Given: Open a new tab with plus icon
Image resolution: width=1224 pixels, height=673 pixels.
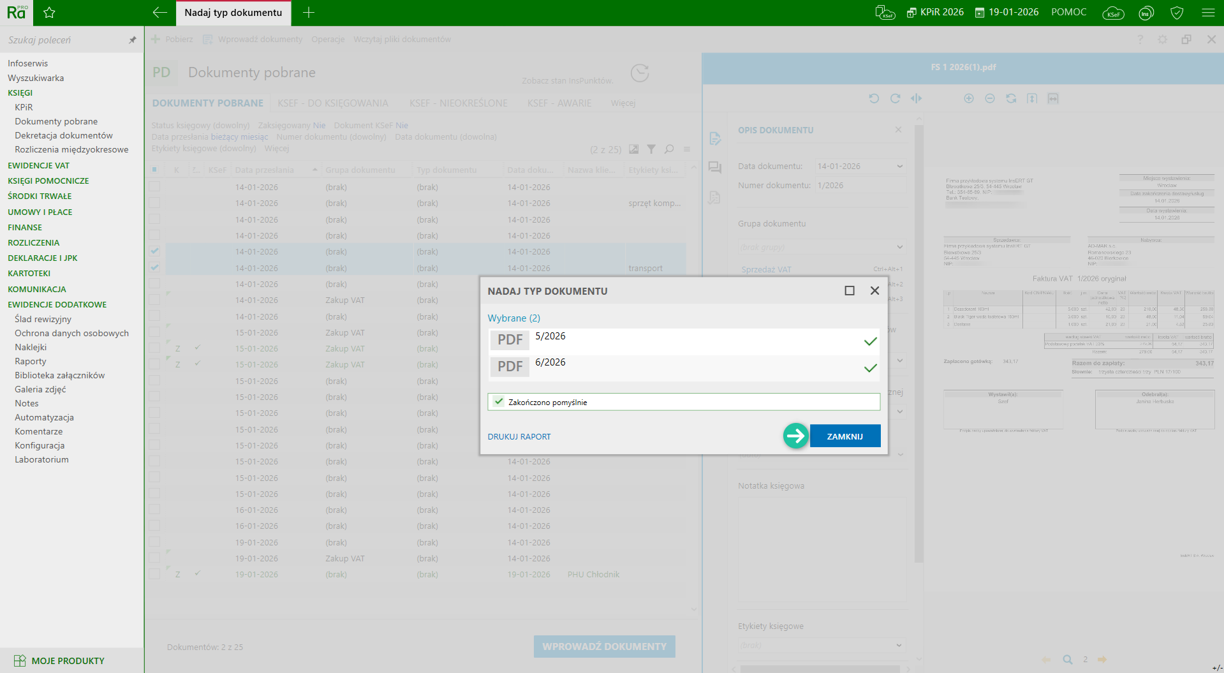Looking at the screenshot, I should 309,13.
